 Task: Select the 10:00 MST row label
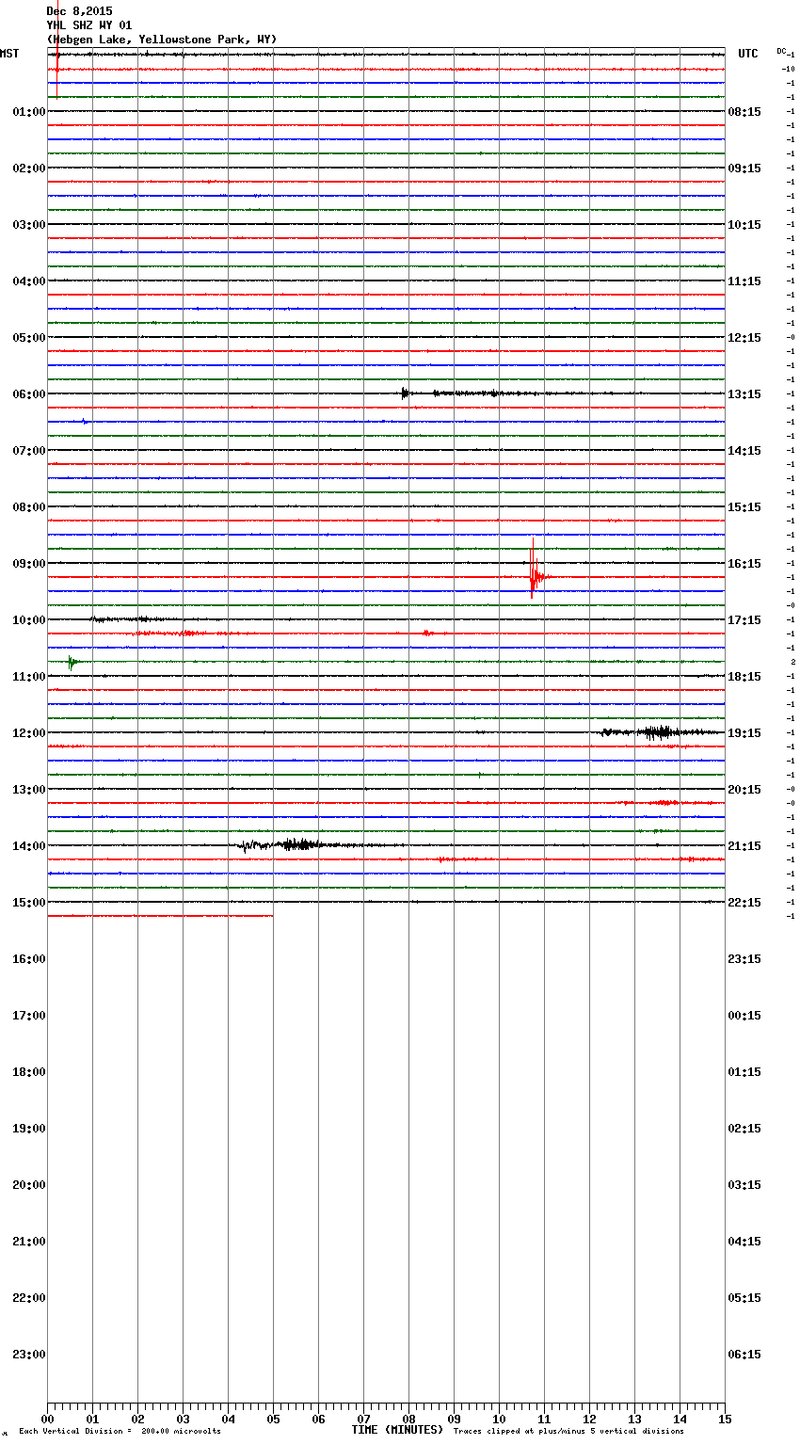coord(29,620)
